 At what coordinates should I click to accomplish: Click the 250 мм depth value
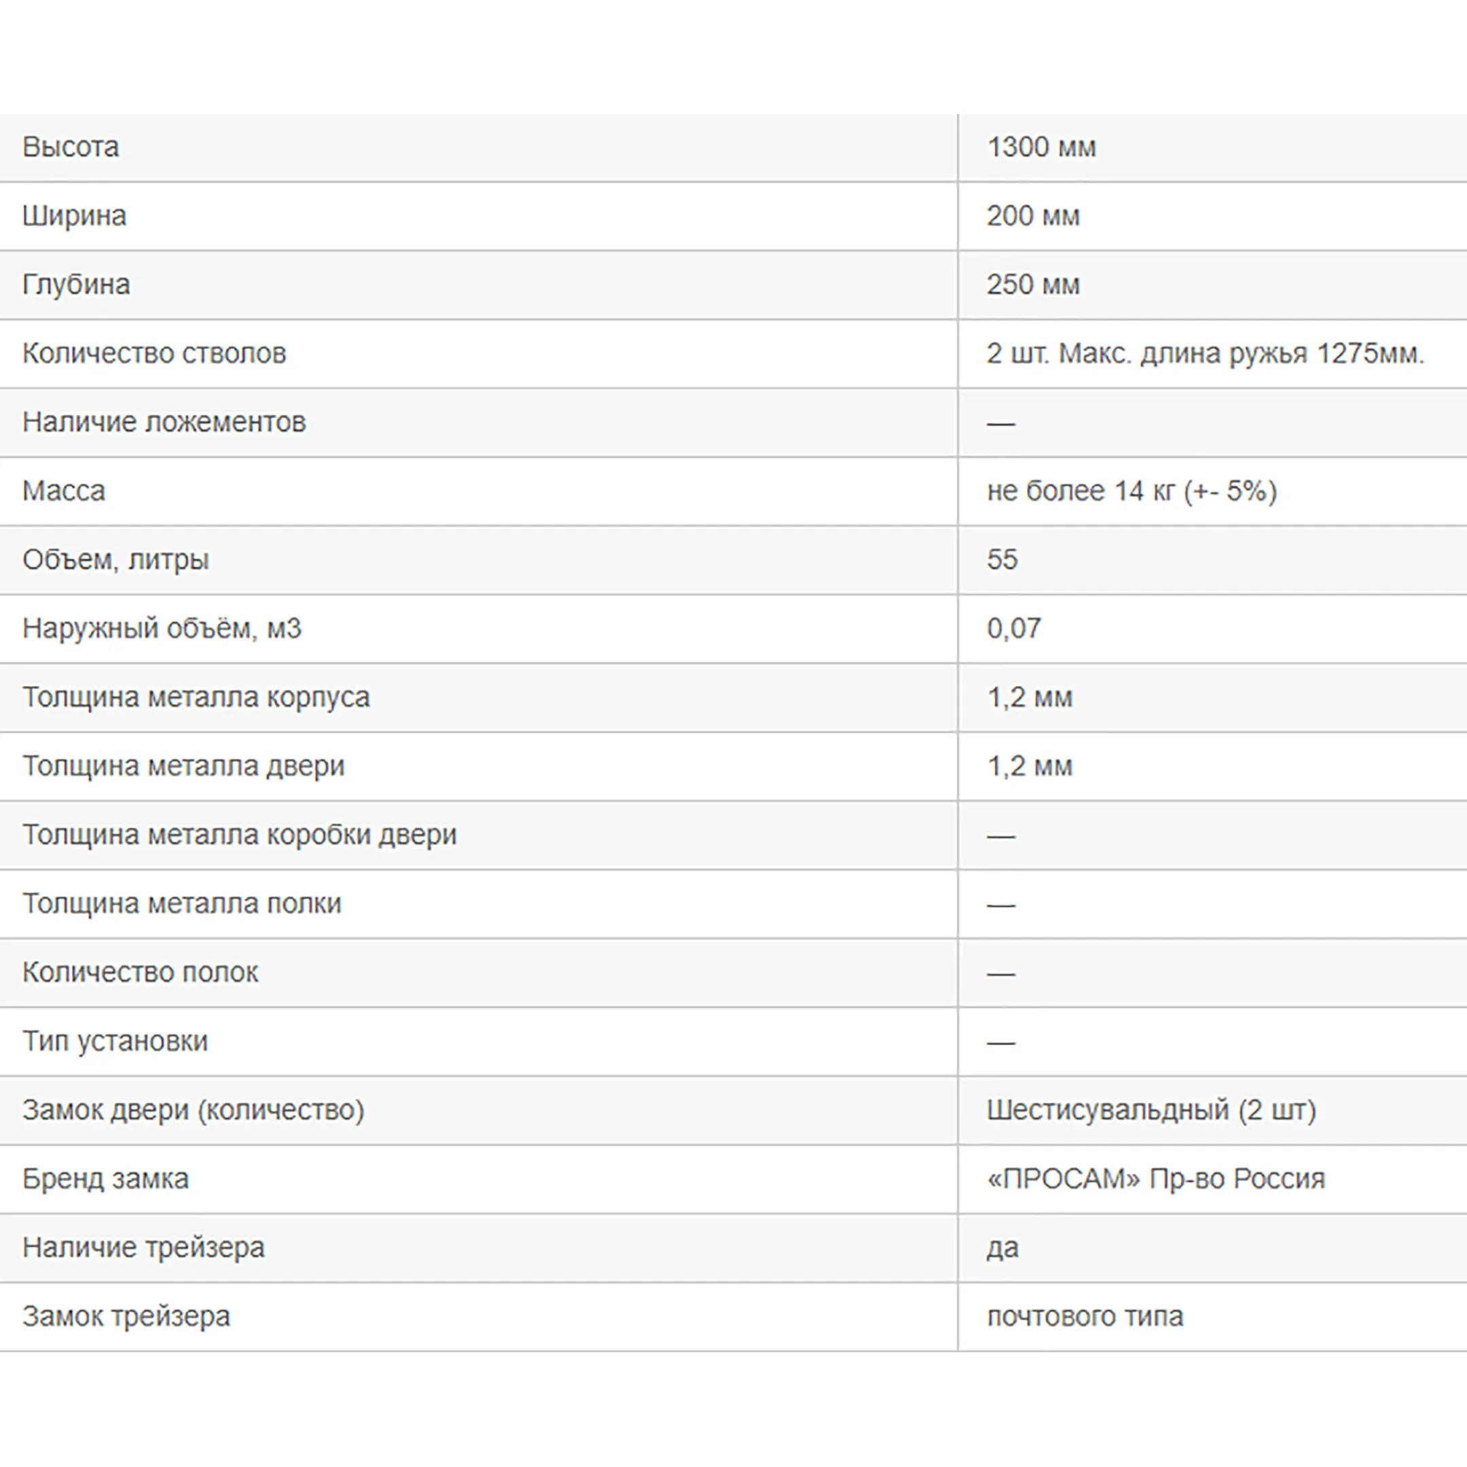click(x=1032, y=285)
